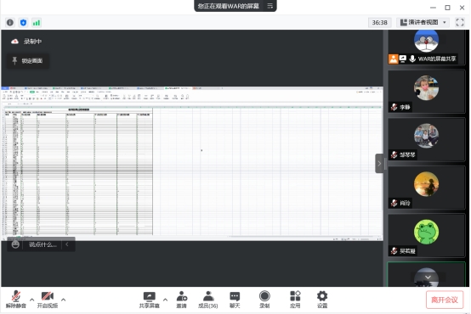This screenshot has height=314, width=471.
Task: Open the meeting info icon
Action: pos(10,23)
